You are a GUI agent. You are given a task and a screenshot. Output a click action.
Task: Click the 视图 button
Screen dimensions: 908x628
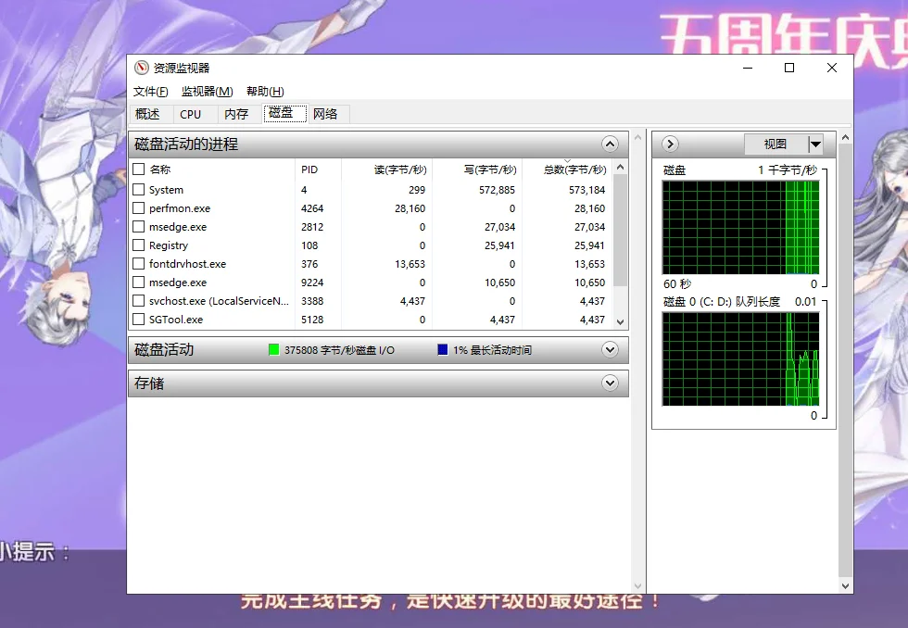(x=776, y=144)
